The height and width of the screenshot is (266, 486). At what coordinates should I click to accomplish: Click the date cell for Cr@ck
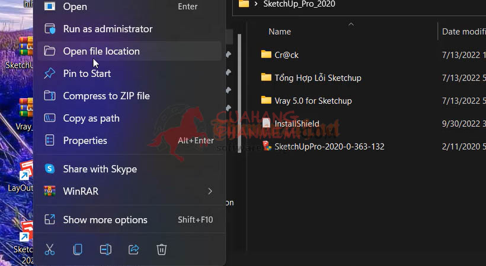(x=463, y=55)
